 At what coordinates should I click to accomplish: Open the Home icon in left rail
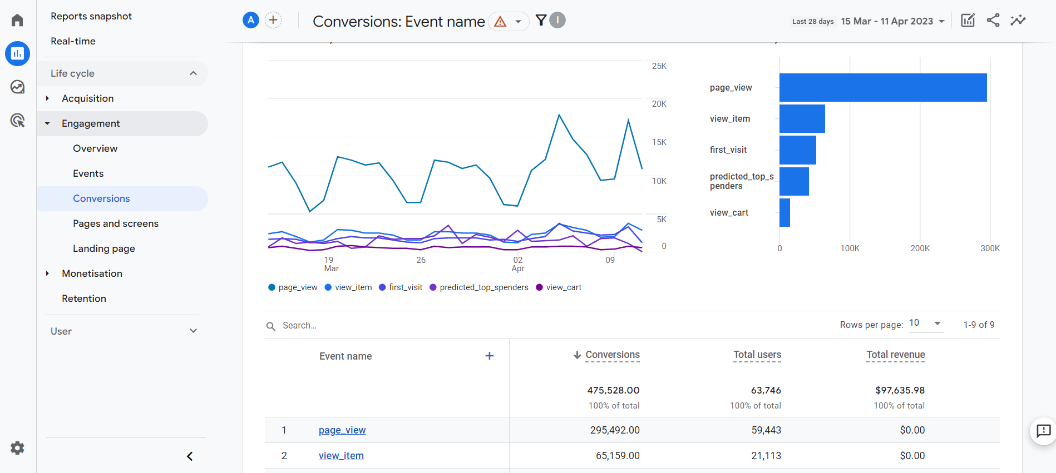click(x=17, y=21)
